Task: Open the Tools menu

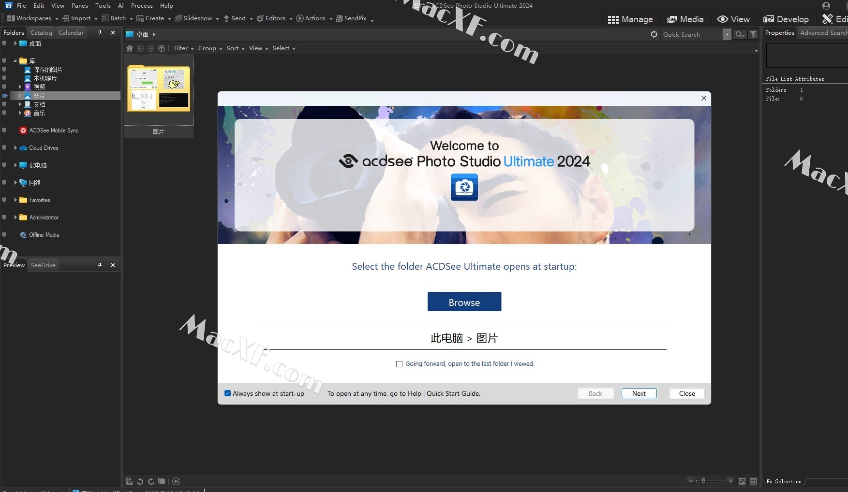Action: coord(103,5)
